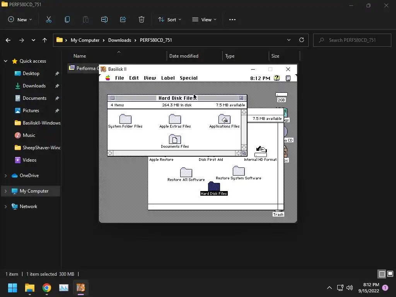Click My Computer in the address breadcrumb
The height and width of the screenshot is (297, 396).
pyautogui.click(x=85, y=40)
